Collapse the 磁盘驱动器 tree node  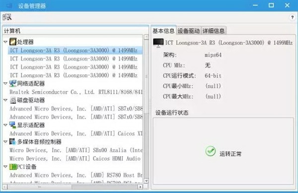point(5,100)
